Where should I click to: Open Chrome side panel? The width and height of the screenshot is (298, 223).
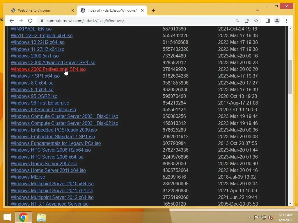click(268, 21)
